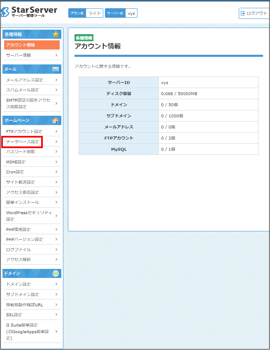
Task: Click the サブドメイン table label
Action: point(119,116)
